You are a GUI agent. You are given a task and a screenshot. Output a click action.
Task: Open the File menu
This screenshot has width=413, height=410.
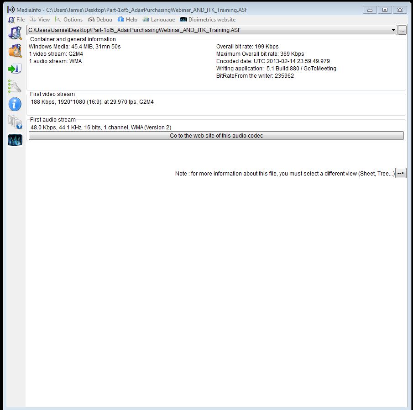(16, 20)
